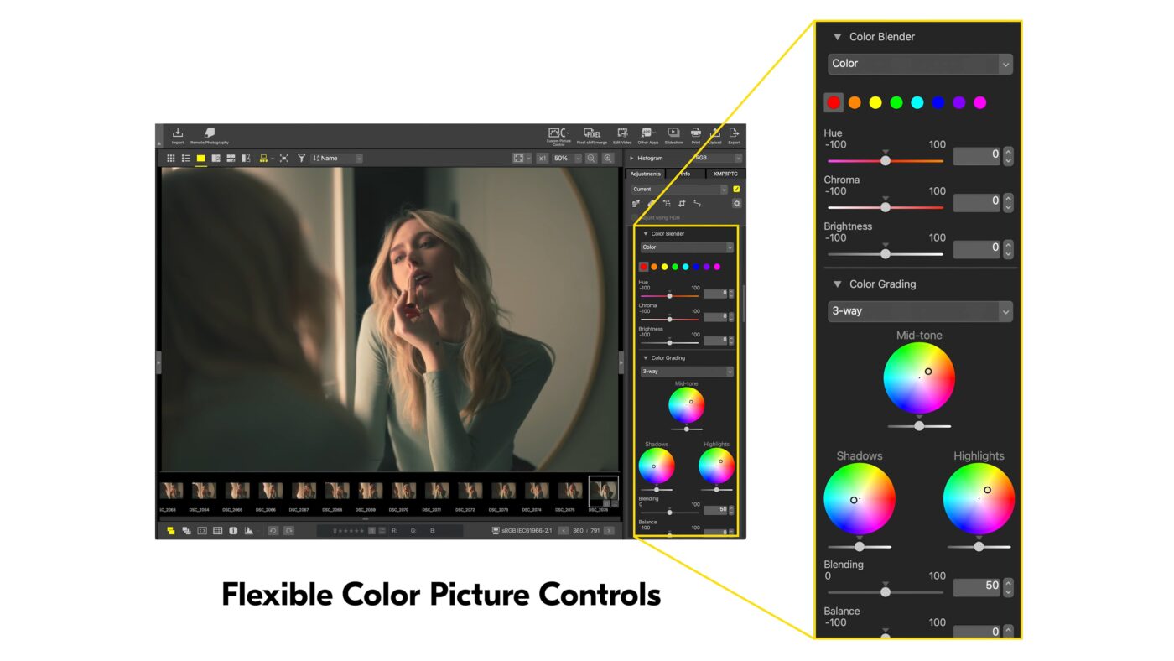Click the Export icon in the toolbar
The height and width of the screenshot is (661, 1174).
(x=734, y=135)
